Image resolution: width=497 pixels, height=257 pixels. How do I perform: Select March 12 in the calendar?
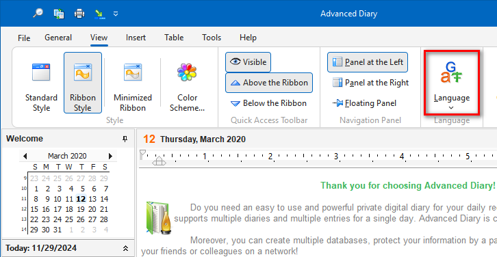(81, 199)
